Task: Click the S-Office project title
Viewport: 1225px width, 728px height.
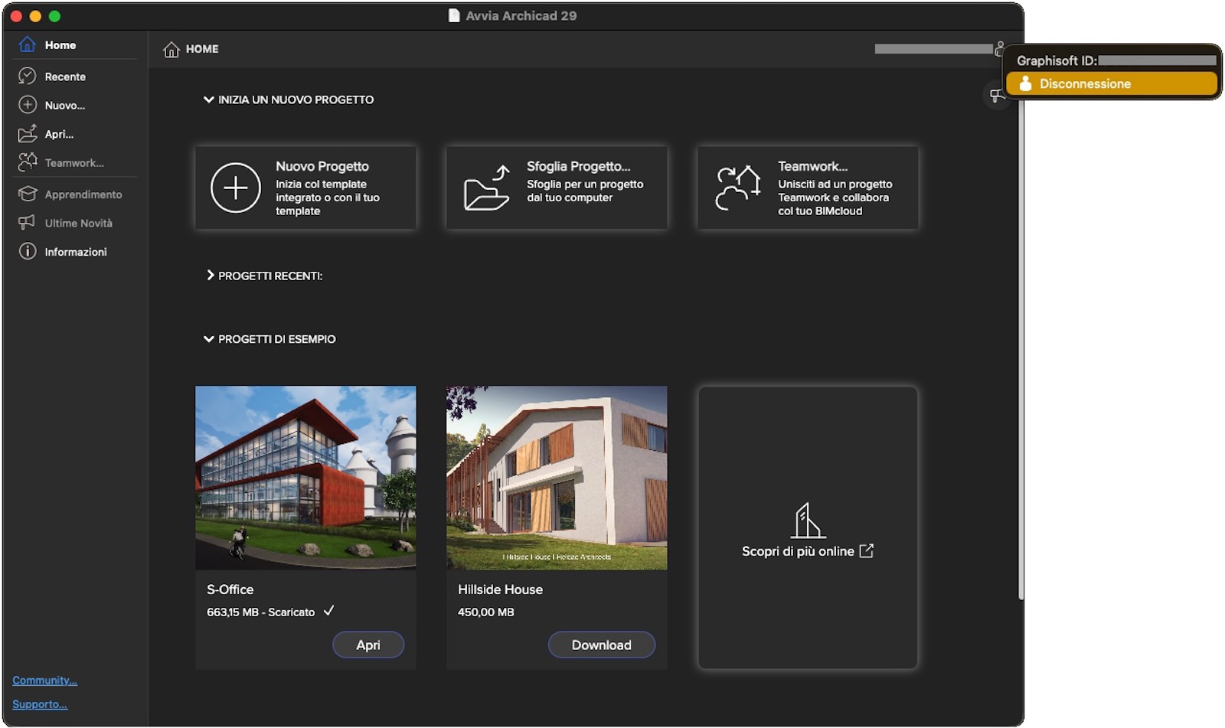Action: (x=230, y=589)
